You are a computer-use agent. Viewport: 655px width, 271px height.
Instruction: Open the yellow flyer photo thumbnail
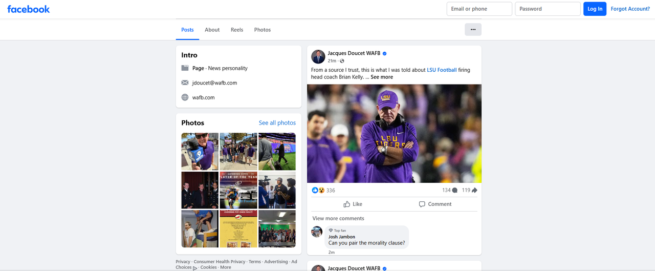pos(238,228)
